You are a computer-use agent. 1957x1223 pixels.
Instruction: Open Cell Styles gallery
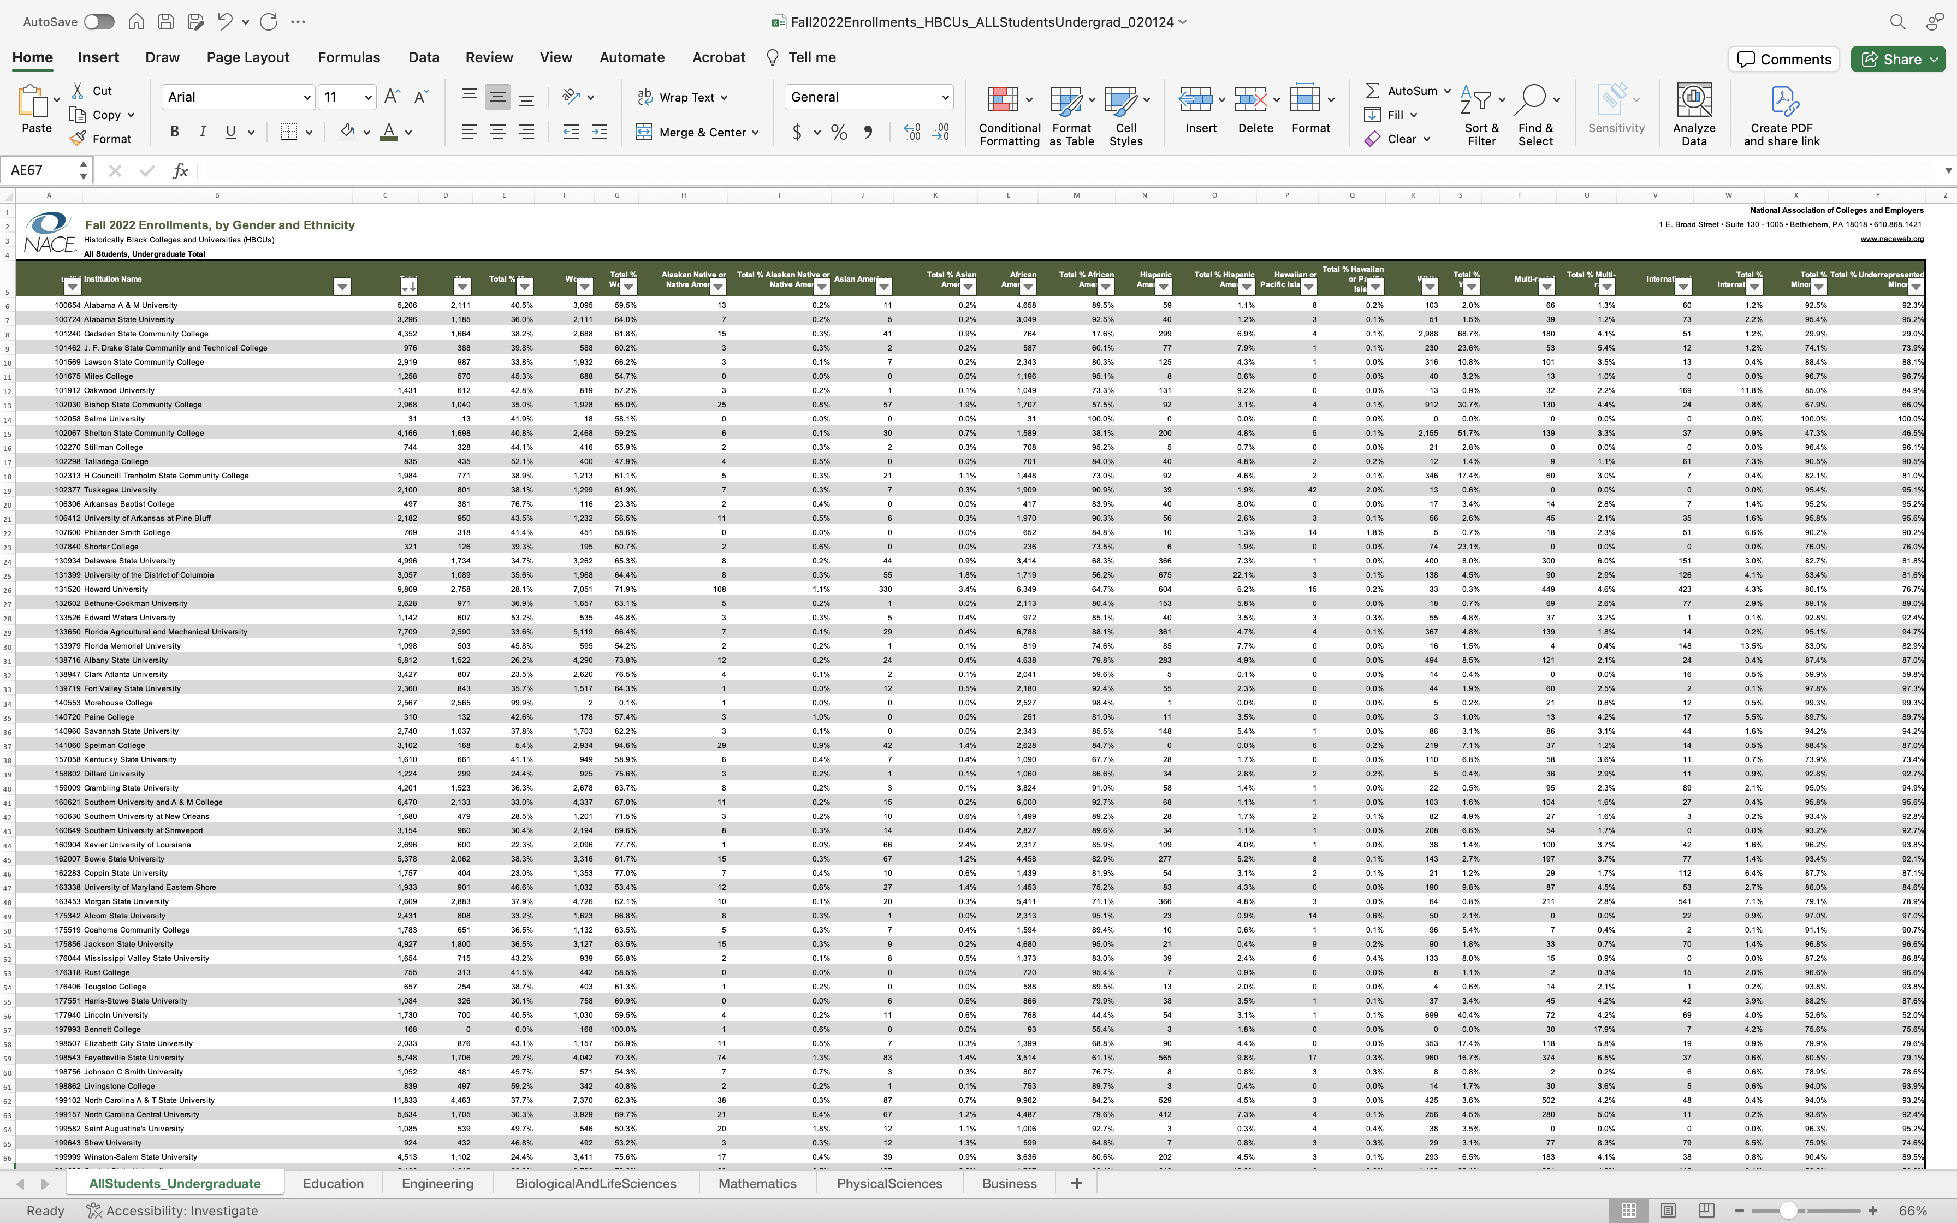1126,116
